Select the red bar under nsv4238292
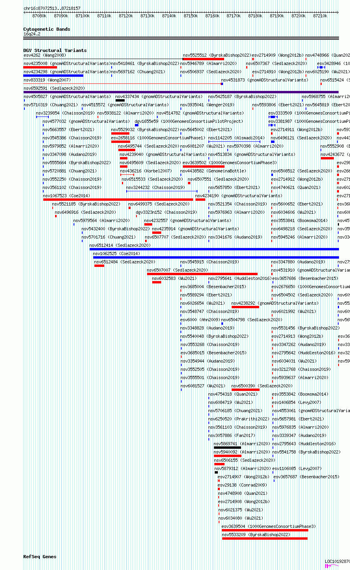This screenshot has width=350, height=570. [x=245, y=307]
